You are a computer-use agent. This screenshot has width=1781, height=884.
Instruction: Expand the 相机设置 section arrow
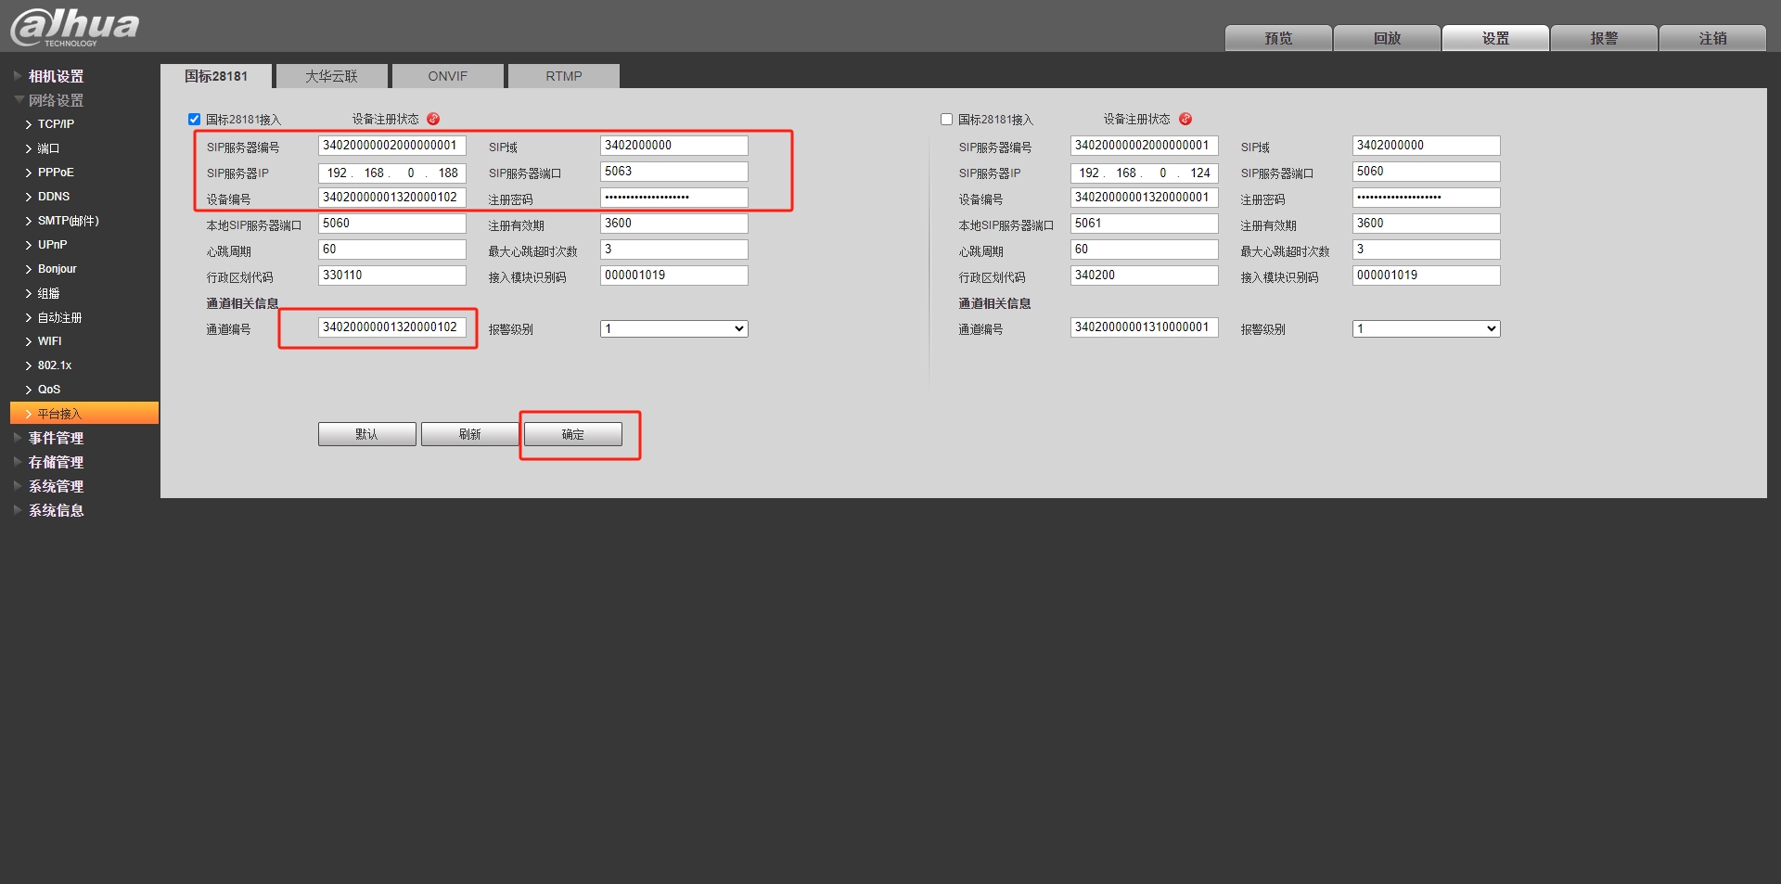[18, 76]
